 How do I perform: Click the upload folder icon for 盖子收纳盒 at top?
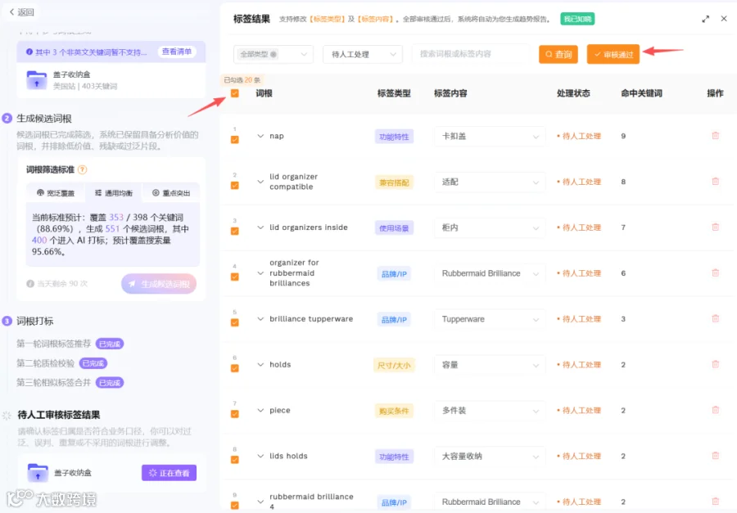click(x=37, y=80)
